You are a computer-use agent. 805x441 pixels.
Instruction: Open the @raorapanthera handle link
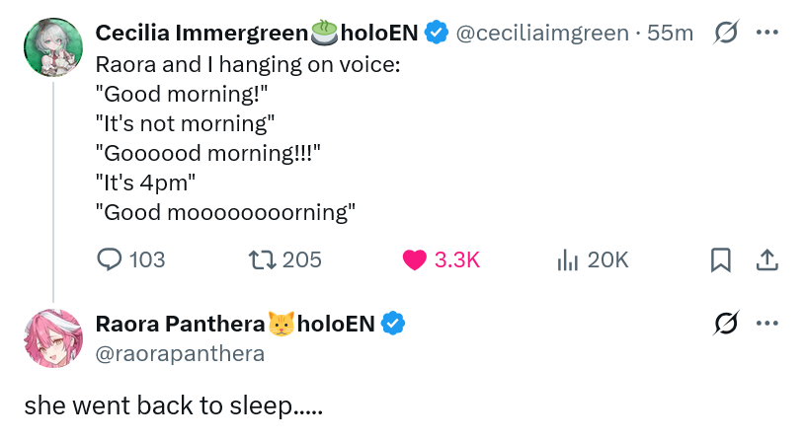[180, 353]
